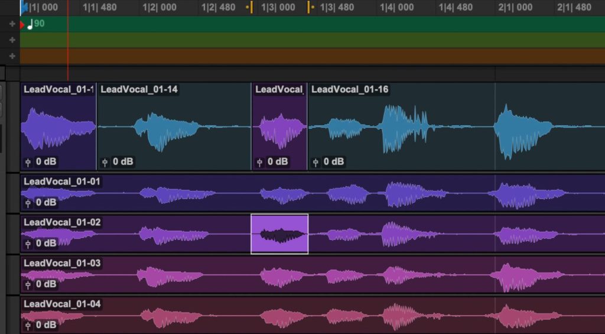Click the 0 dB value on LeadVocal_01-03
The height and width of the screenshot is (334, 605).
pyautogui.click(x=46, y=284)
